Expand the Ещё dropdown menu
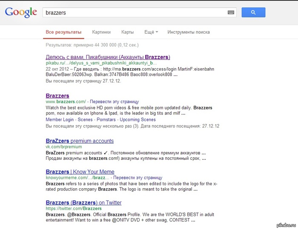This screenshot has height=230, width=298. pyautogui.click(x=151, y=32)
